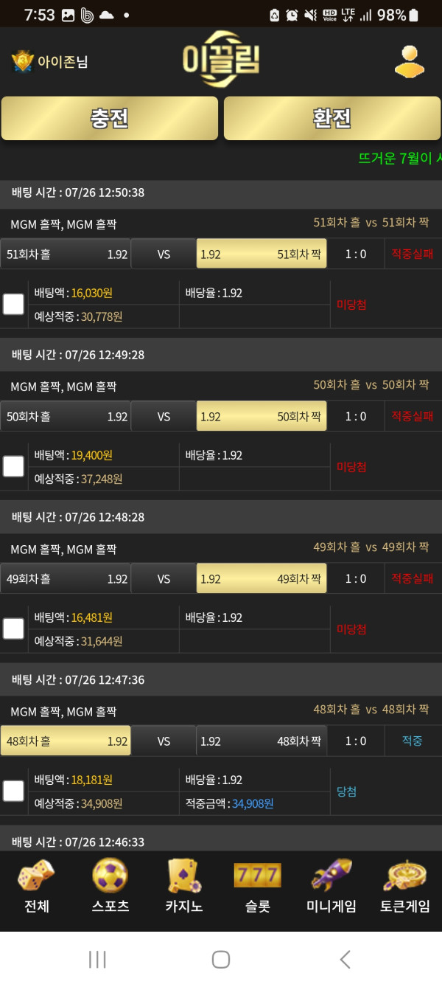442x987 pixels.
Task: Open the 전체 dice icon
Action: [x=36, y=875]
